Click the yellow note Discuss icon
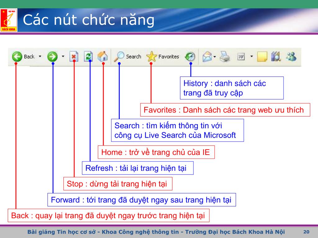 click(262, 57)
